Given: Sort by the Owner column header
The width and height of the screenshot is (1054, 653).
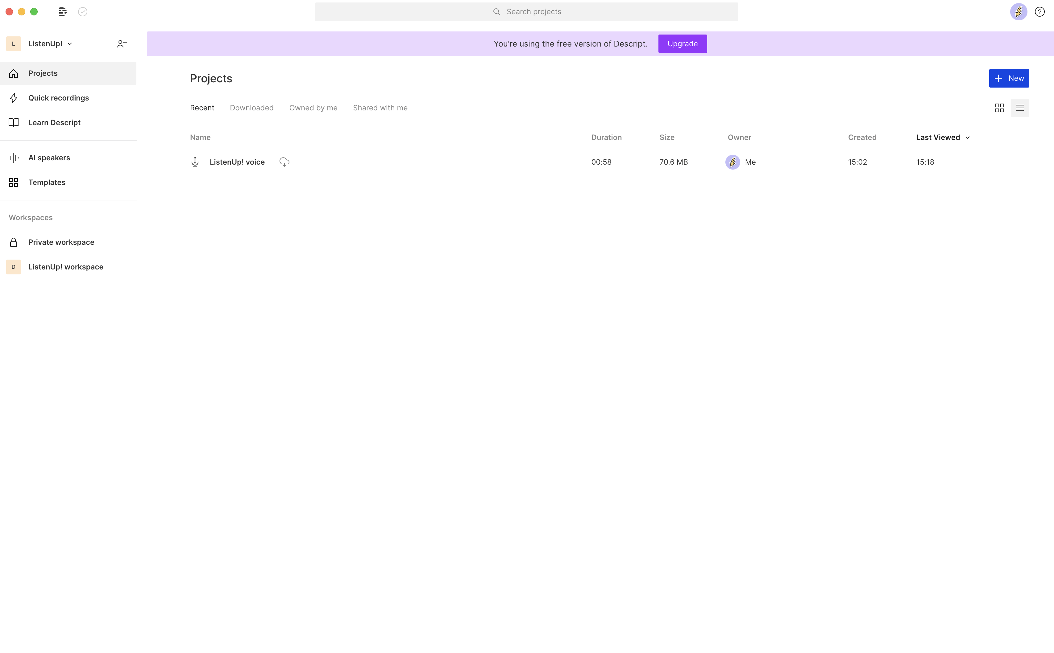Looking at the screenshot, I should click(x=739, y=138).
